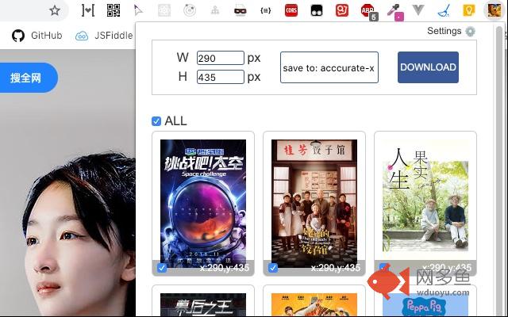508x317 pixels.
Task: Click the W width input field
Action: coord(221,58)
